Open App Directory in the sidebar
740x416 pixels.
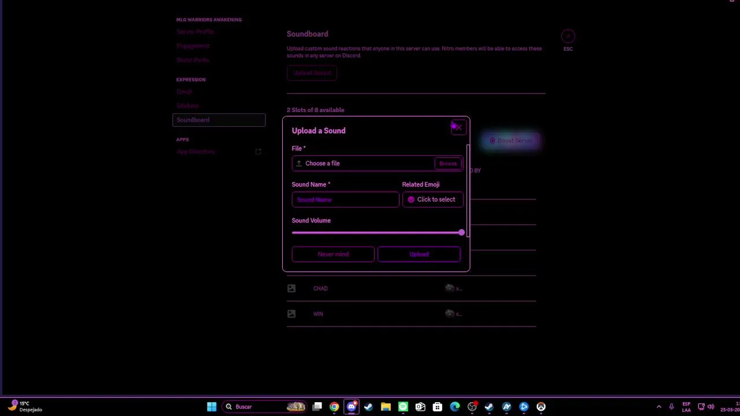(195, 151)
